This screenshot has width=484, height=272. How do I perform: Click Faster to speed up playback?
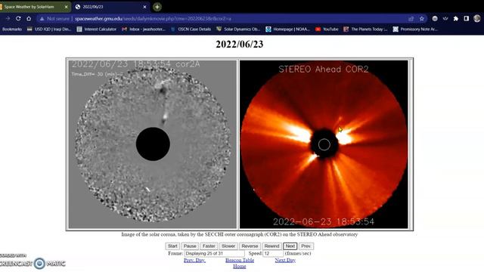(x=209, y=246)
